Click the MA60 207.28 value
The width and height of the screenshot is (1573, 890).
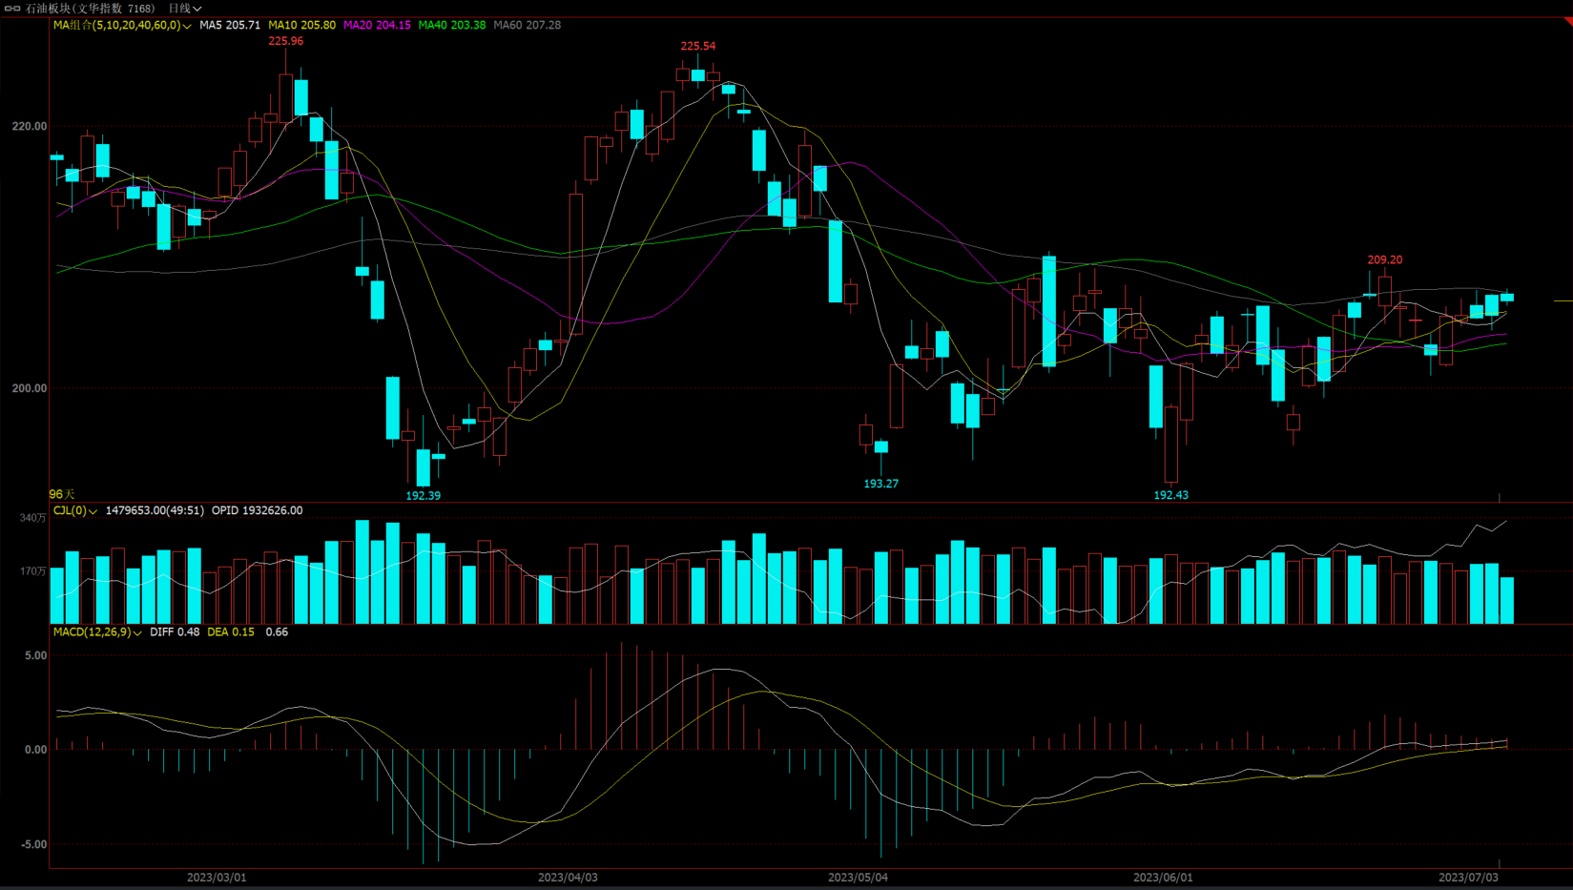point(528,26)
